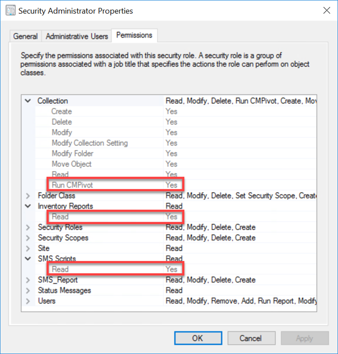Collapse the Inventory Reports node

point(28,206)
